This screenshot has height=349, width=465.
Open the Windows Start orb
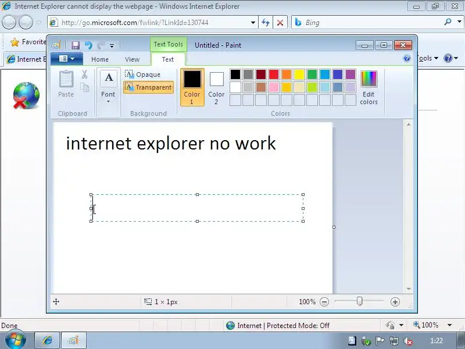tap(15, 340)
